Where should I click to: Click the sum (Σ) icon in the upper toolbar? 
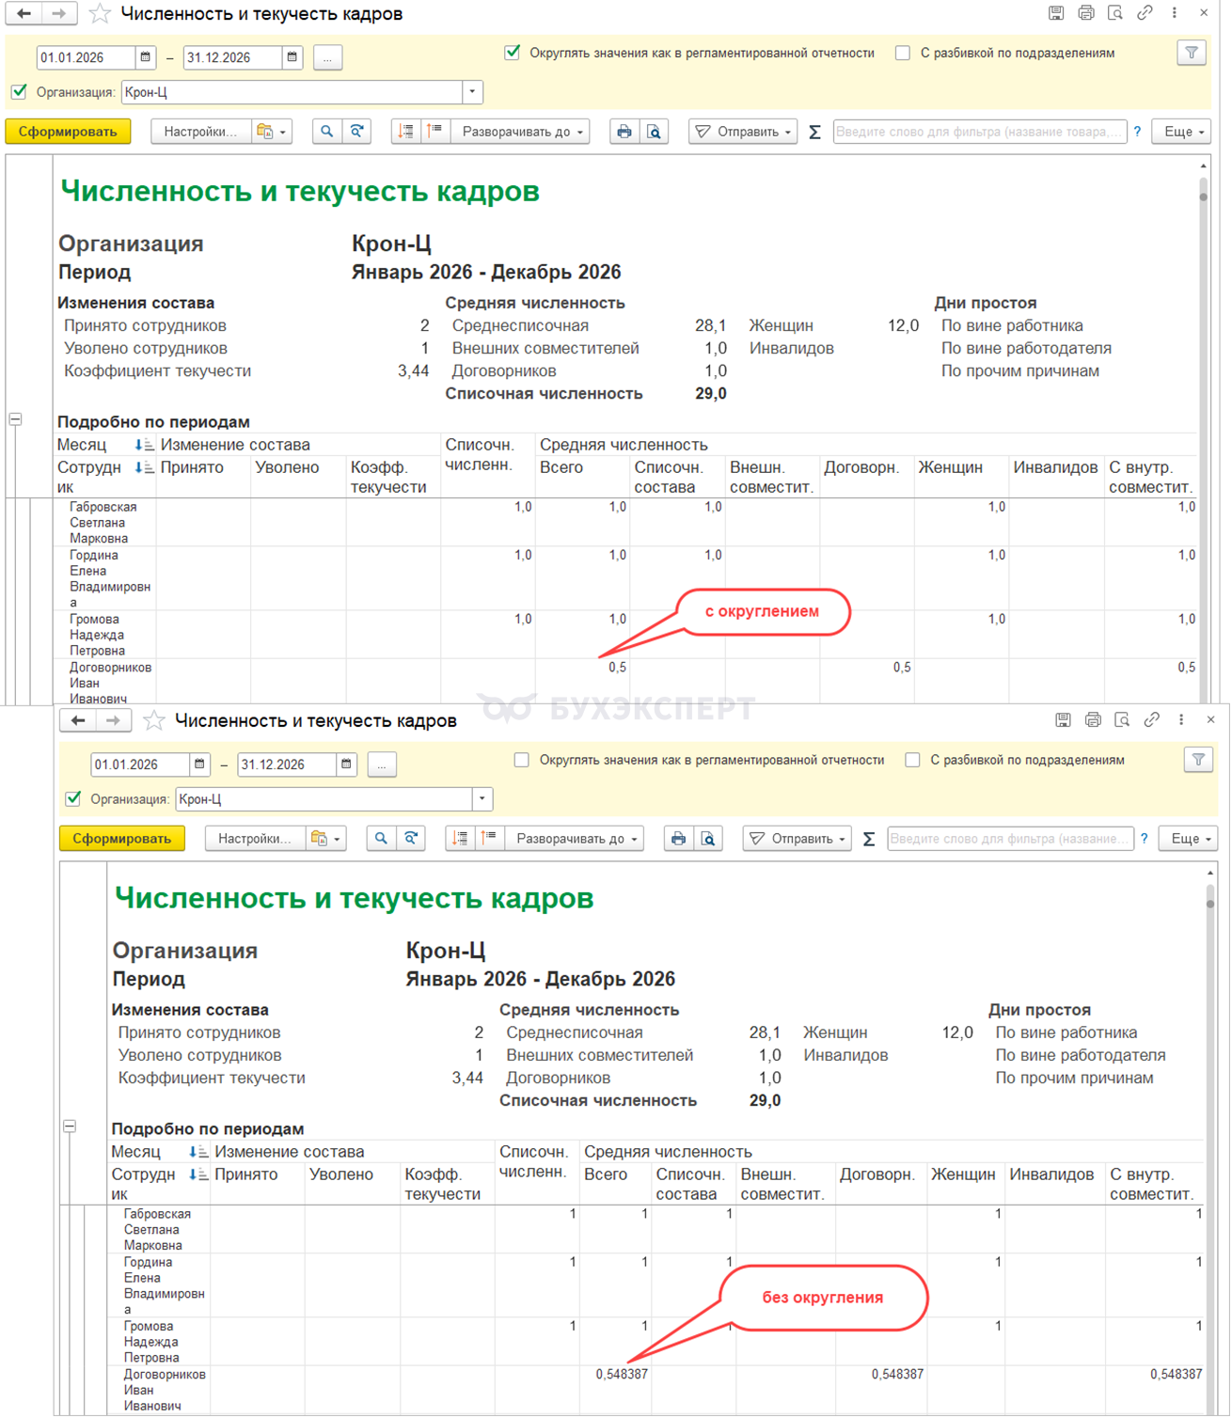814,133
